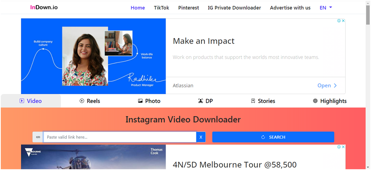The height and width of the screenshot is (170, 371).
Task: Open IG Private Downloader page
Action: [234, 7]
